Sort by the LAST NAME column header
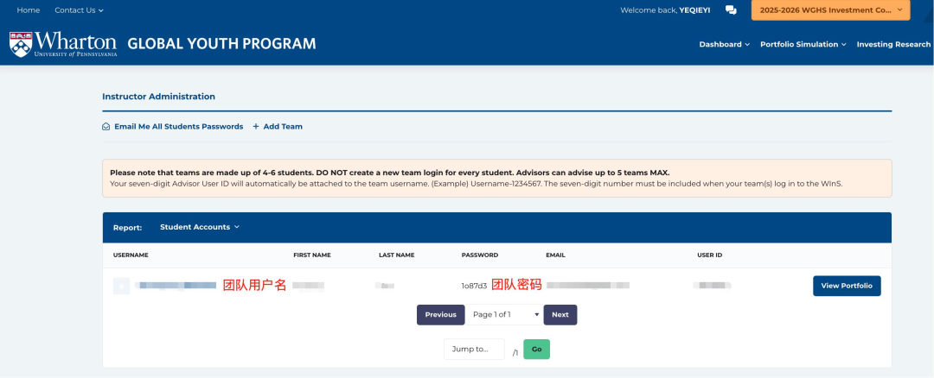The height and width of the screenshot is (378, 934). click(x=397, y=255)
